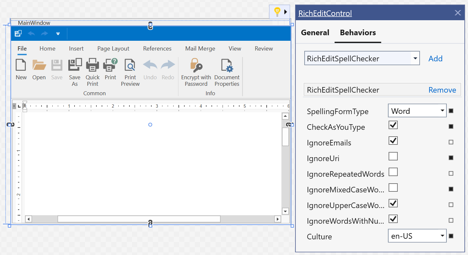Screen dimensions: 468x255
Task: Switch to the General tab
Action: (x=315, y=33)
